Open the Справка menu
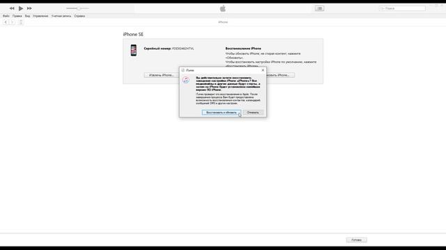 tap(79, 16)
